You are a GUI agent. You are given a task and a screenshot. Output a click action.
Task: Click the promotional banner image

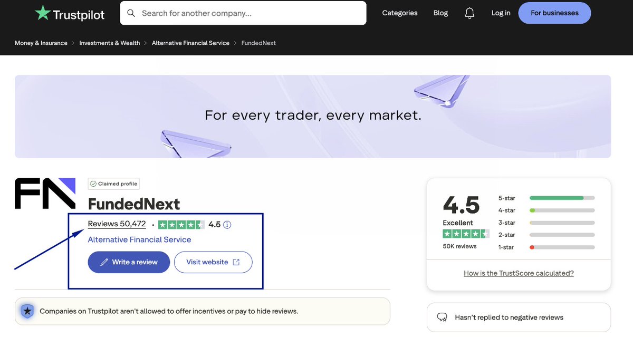click(313, 117)
